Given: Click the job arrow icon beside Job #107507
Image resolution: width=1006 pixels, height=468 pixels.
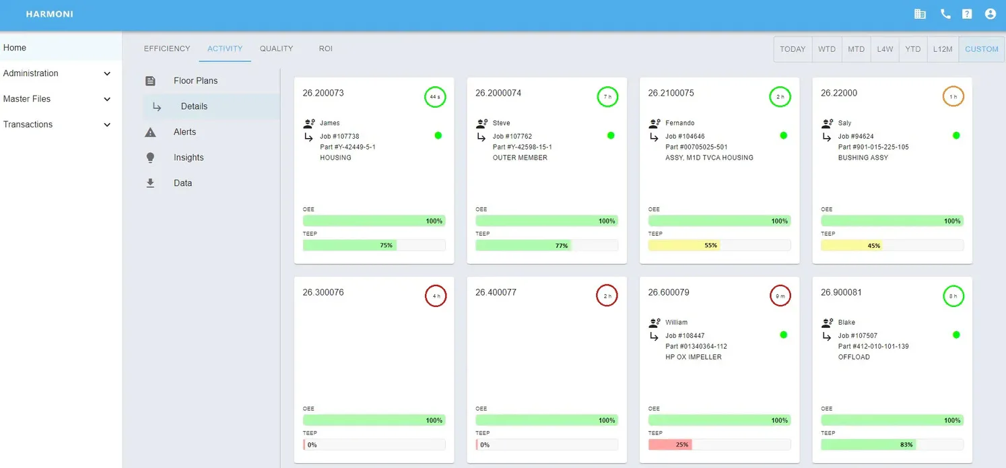Looking at the screenshot, I should [828, 336].
